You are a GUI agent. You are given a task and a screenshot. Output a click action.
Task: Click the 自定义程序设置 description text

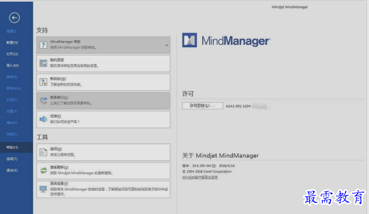[x=63, y=155]
